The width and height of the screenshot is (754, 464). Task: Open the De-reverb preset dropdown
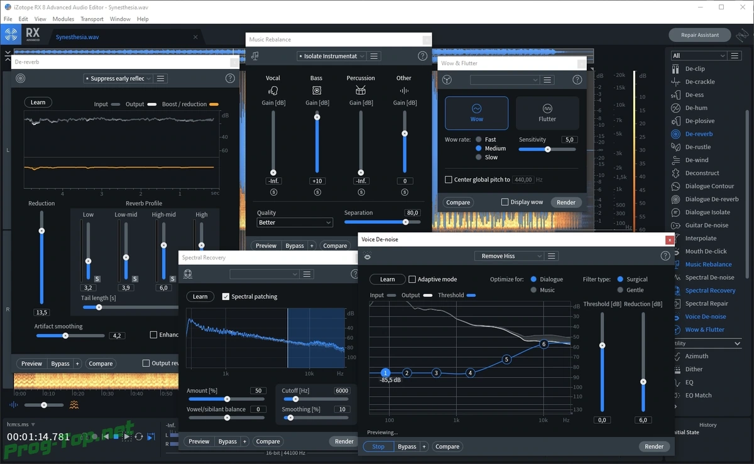[x=117, y=78]
